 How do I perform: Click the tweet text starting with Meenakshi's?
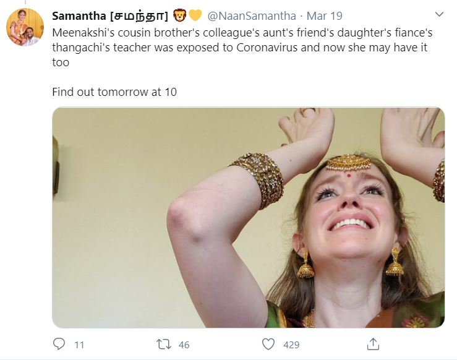(x=242, y=30)
